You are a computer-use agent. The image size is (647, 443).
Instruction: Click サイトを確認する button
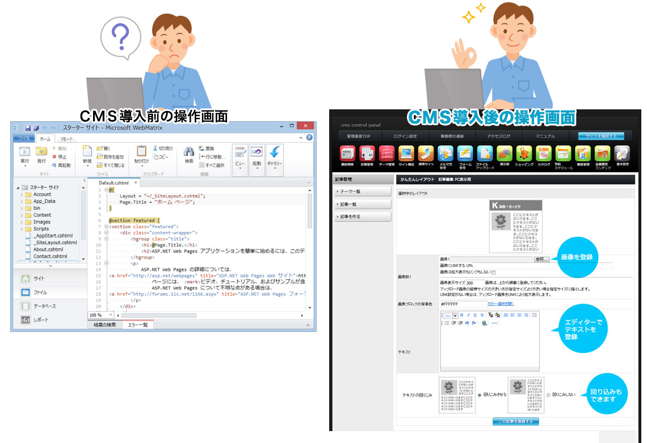click(601, 136)
